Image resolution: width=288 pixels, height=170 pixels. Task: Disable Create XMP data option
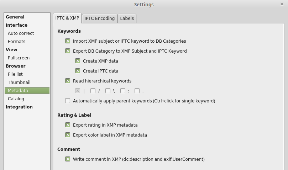(x=78, y=61)
